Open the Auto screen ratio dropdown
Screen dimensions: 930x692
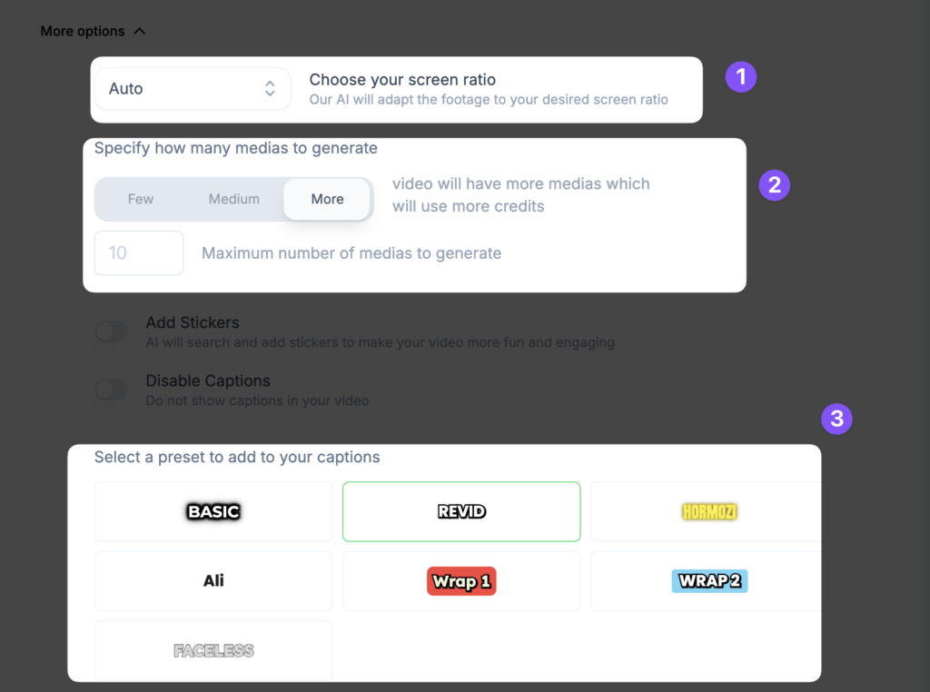[x=193, y=89]
